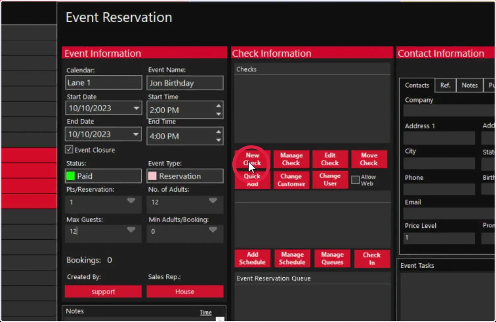The height and width of the screenshot is (322, 496).
Task: Open Manage Queues
Action: tap(332, 258)
